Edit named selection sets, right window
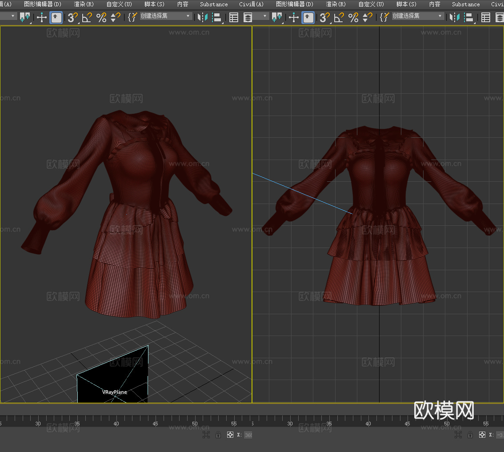Viewport: 504px width, 452px height. 384,17
